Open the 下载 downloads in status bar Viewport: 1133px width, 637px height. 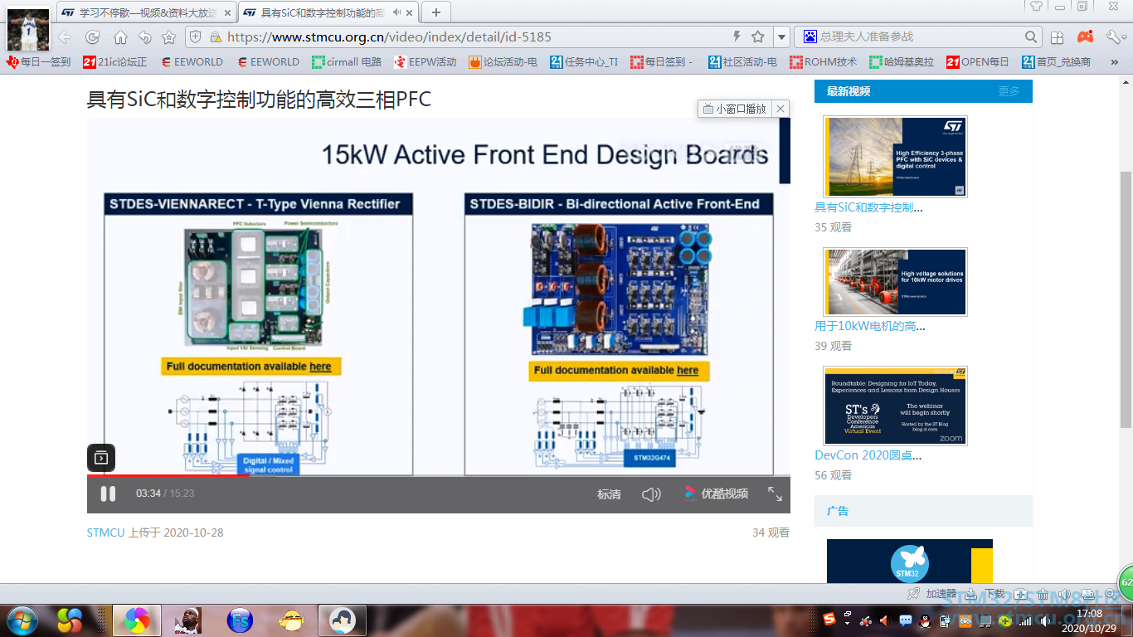coord(985,594)
